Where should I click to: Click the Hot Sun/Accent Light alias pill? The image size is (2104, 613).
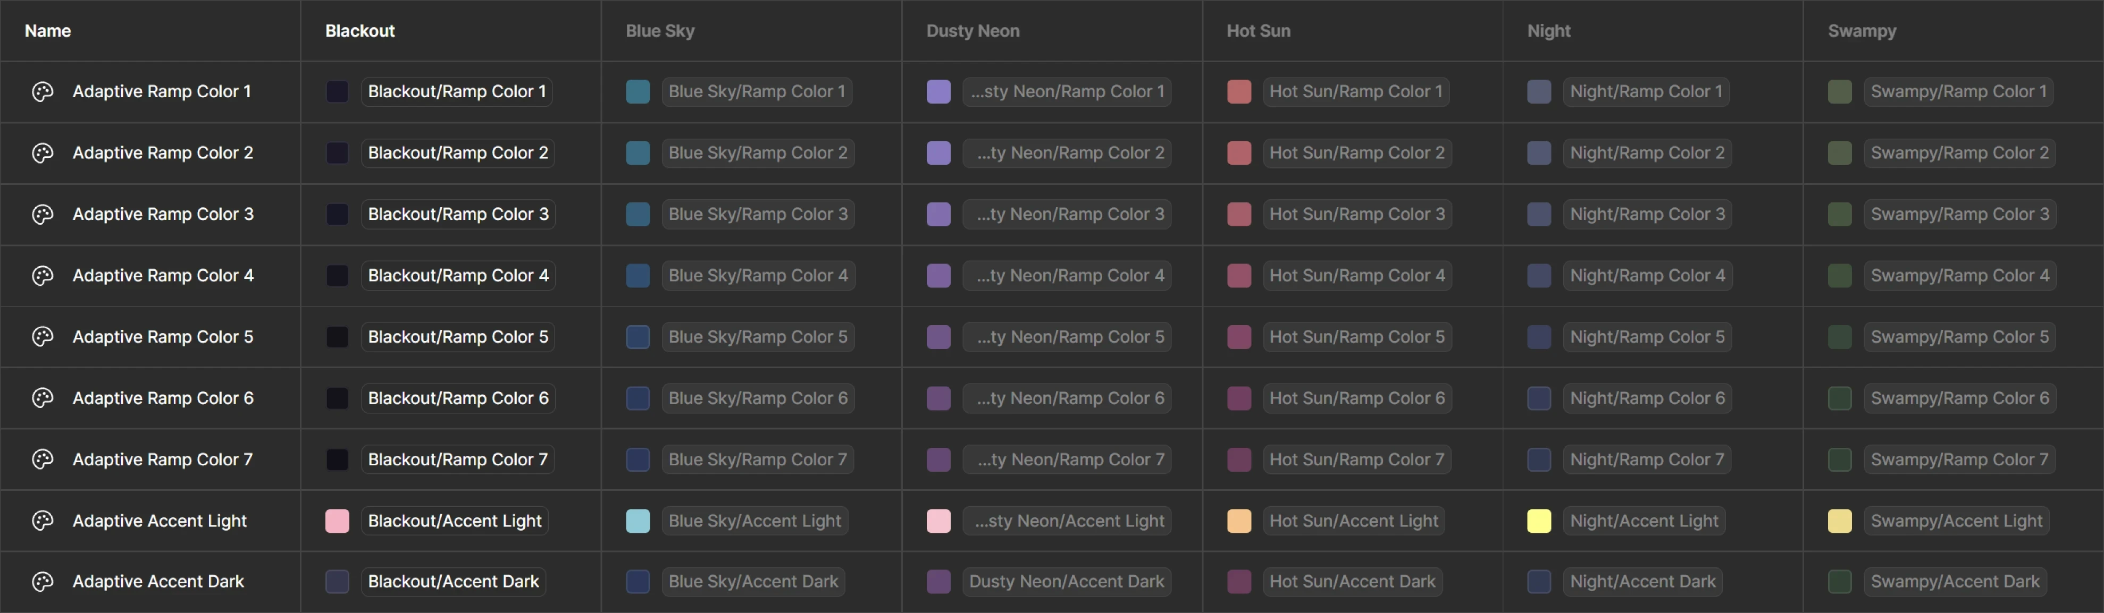(1353, 521)
